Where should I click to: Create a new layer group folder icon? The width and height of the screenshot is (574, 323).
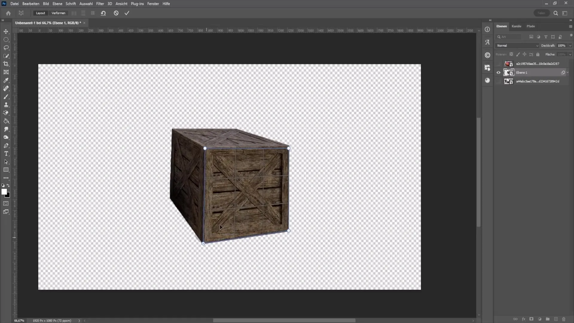(547, 319)
